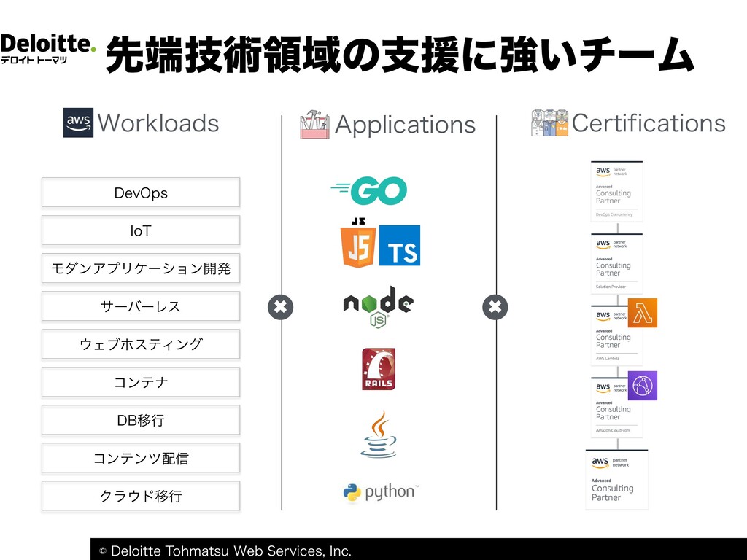Click the slide title 先端技術領域の支援に強いチーム
The height and width of the screenshot is (560, 747).
[x=399, y=55]
